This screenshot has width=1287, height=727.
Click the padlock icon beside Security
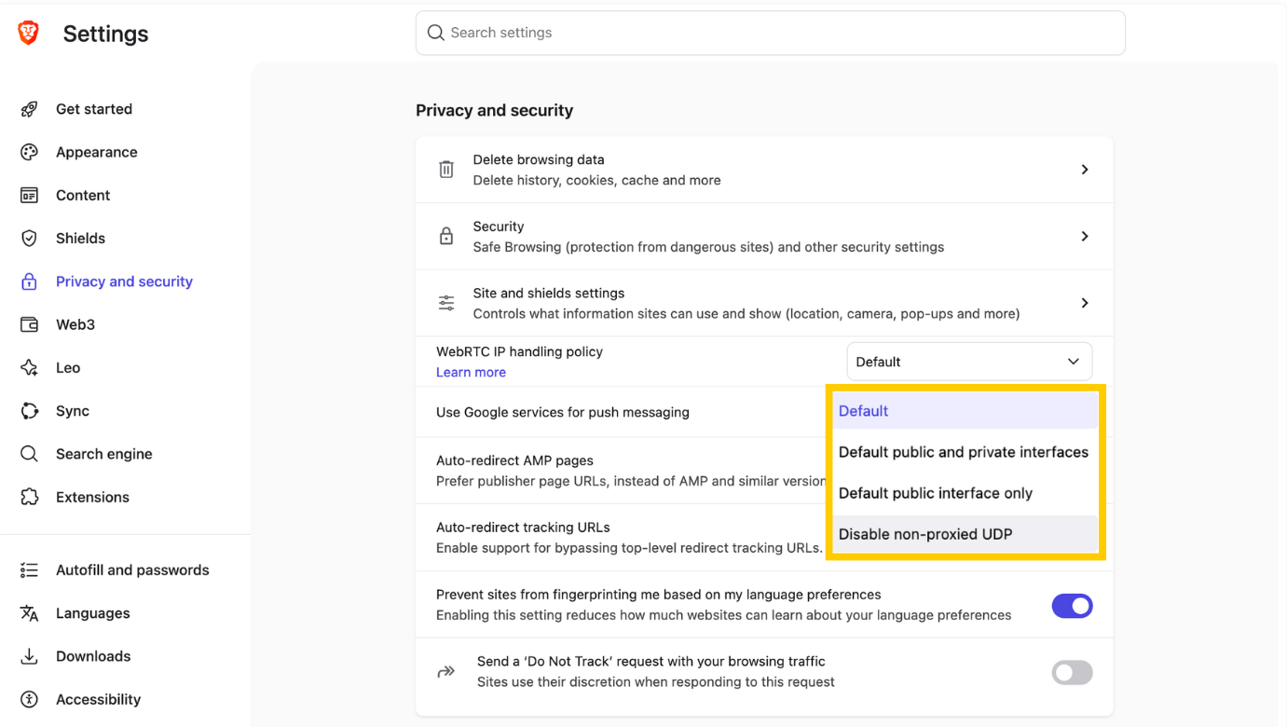coord(446,236)
